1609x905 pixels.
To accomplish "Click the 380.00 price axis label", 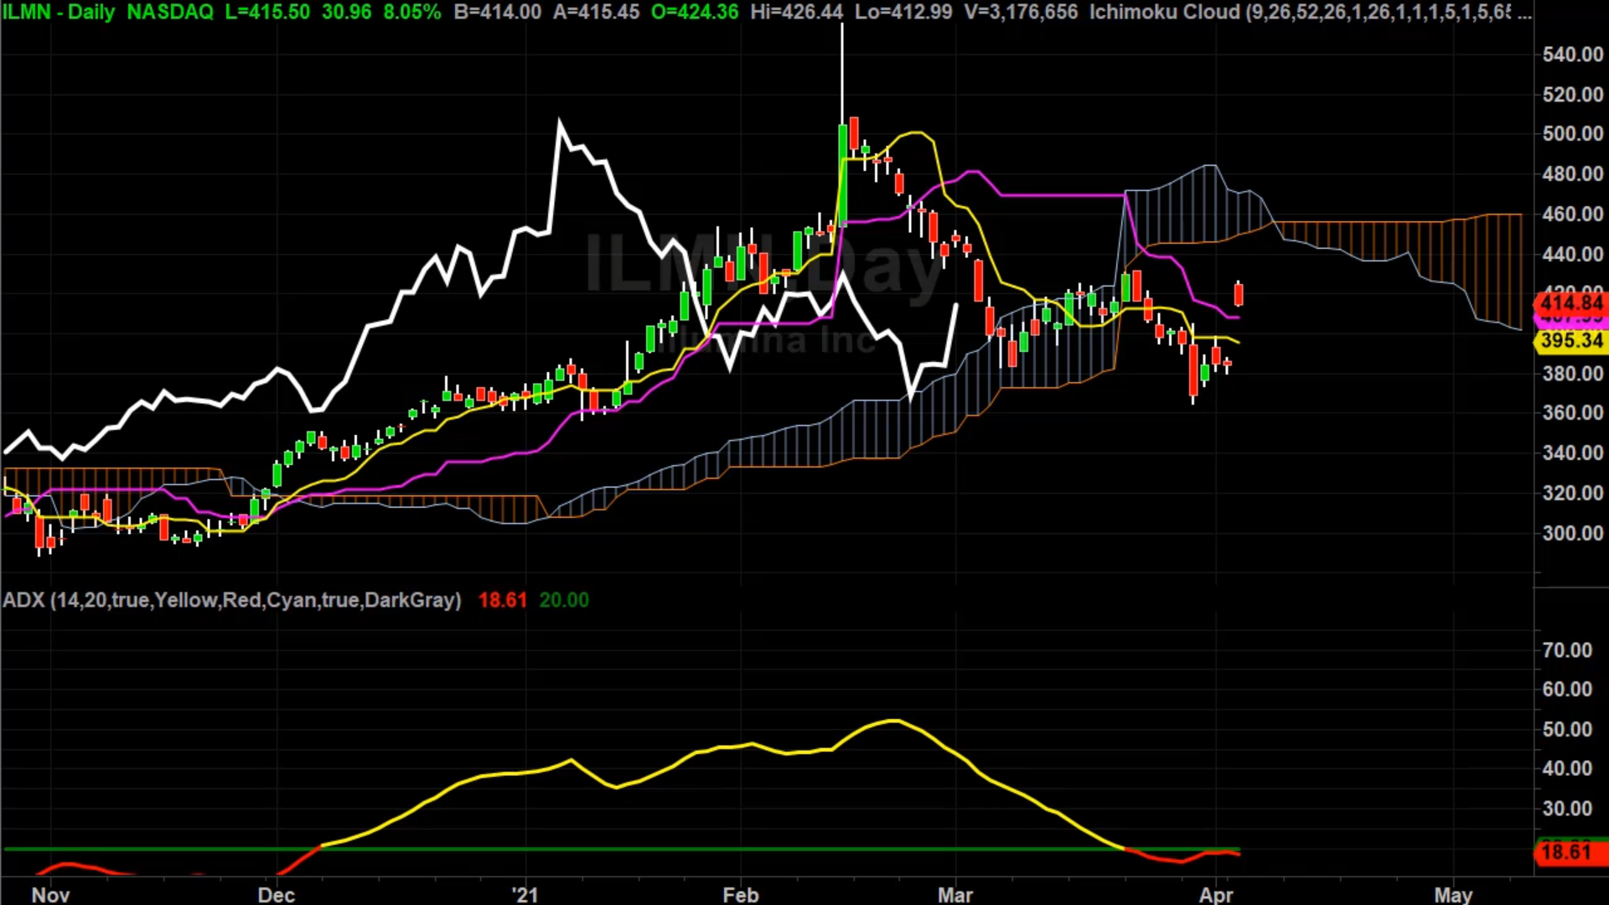I will [x=1573, y=373].
